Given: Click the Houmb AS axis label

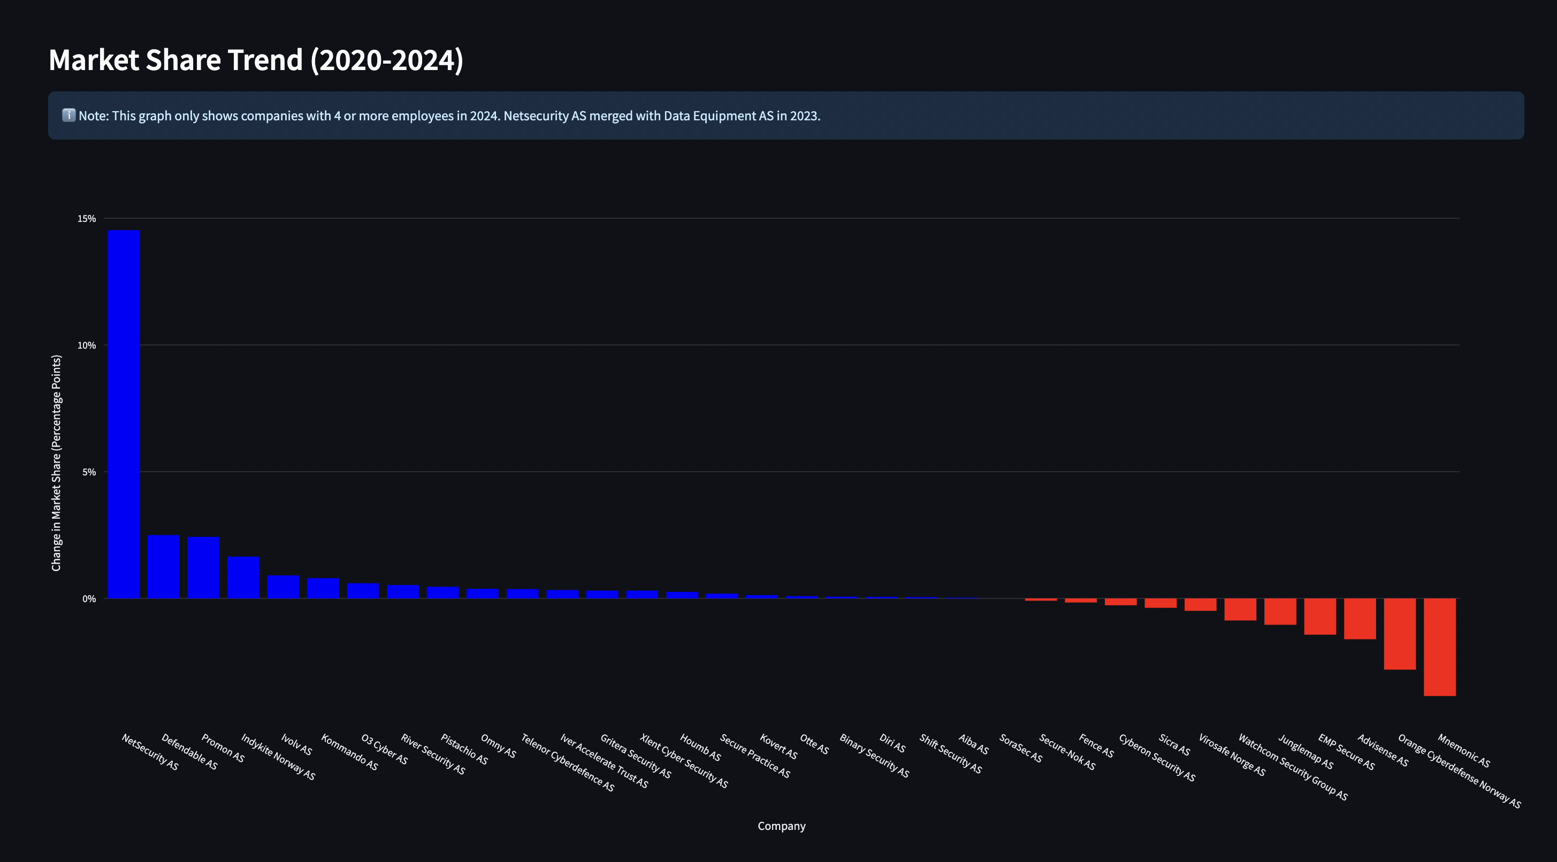Looking at the screenshot, I should tap(700, 747).
